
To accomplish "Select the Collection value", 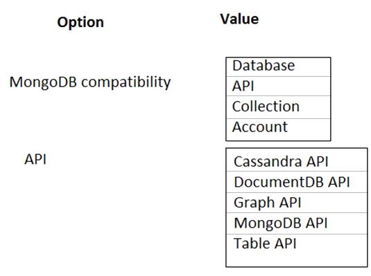I will coord(278,107).
